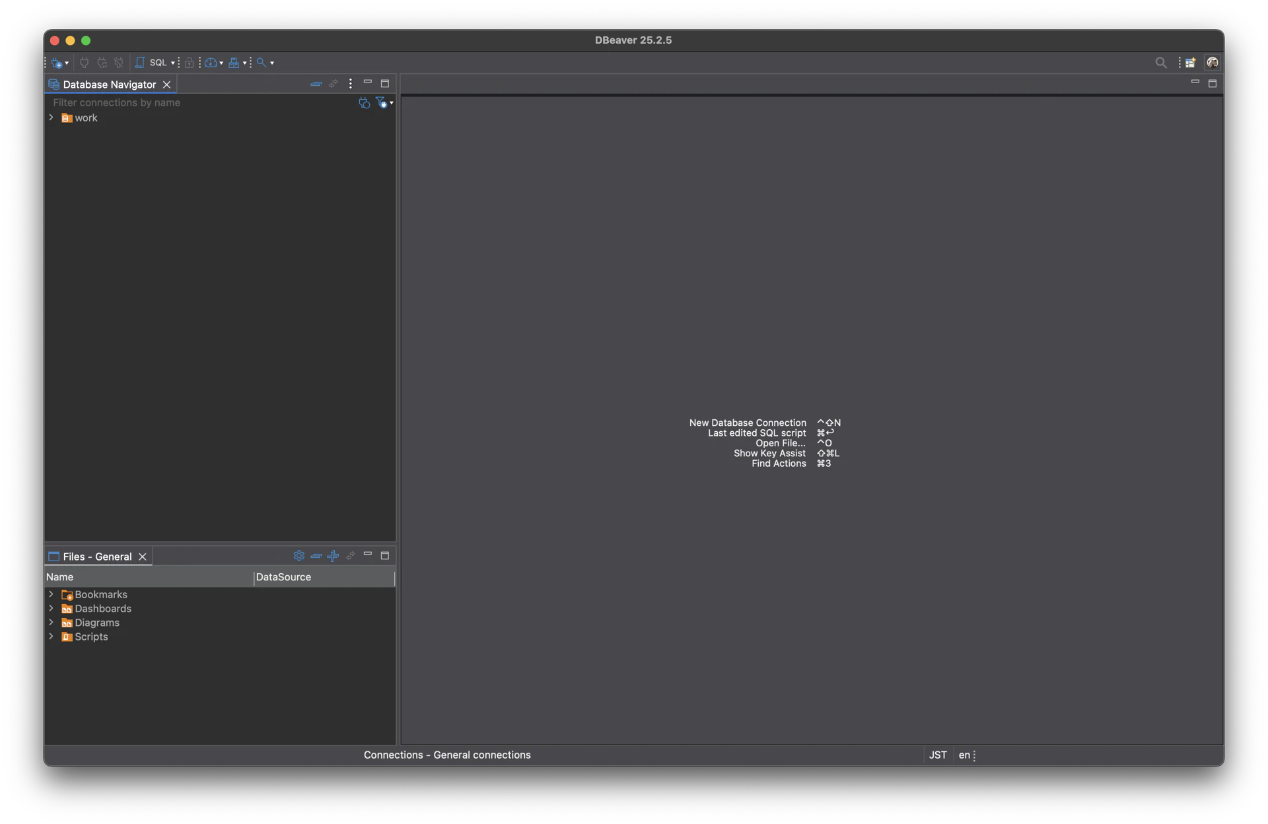Expand the Scripts folder chevron

pyautogui.click(x=52, y=637)
